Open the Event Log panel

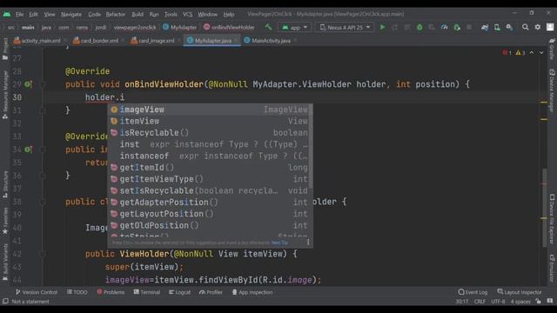473,292
